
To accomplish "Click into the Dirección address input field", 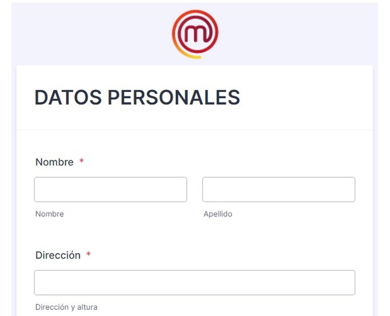I will [x=194, y=283].
